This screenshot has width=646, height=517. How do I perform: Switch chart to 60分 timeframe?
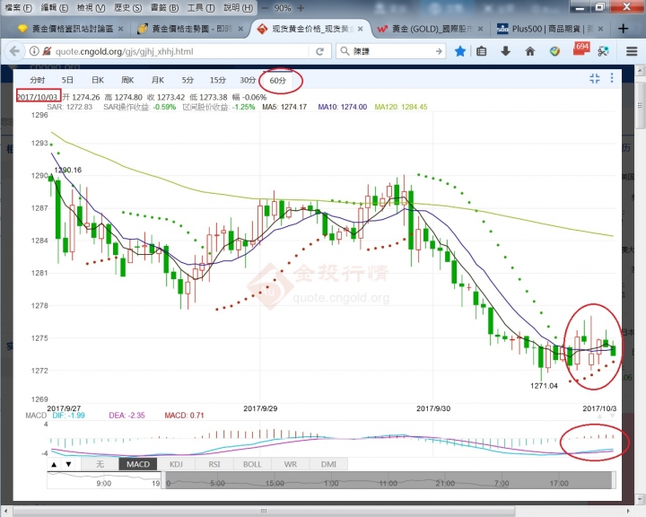[x=279, y=81]
